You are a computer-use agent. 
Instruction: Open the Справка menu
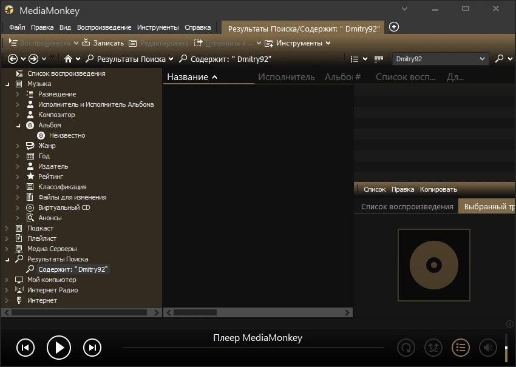(198, 27)
